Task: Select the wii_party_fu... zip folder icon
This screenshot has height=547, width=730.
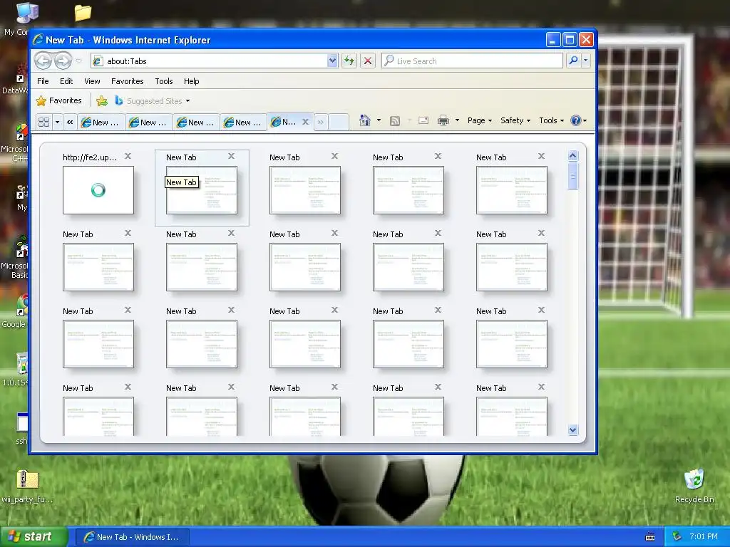Action: point(27,486)
